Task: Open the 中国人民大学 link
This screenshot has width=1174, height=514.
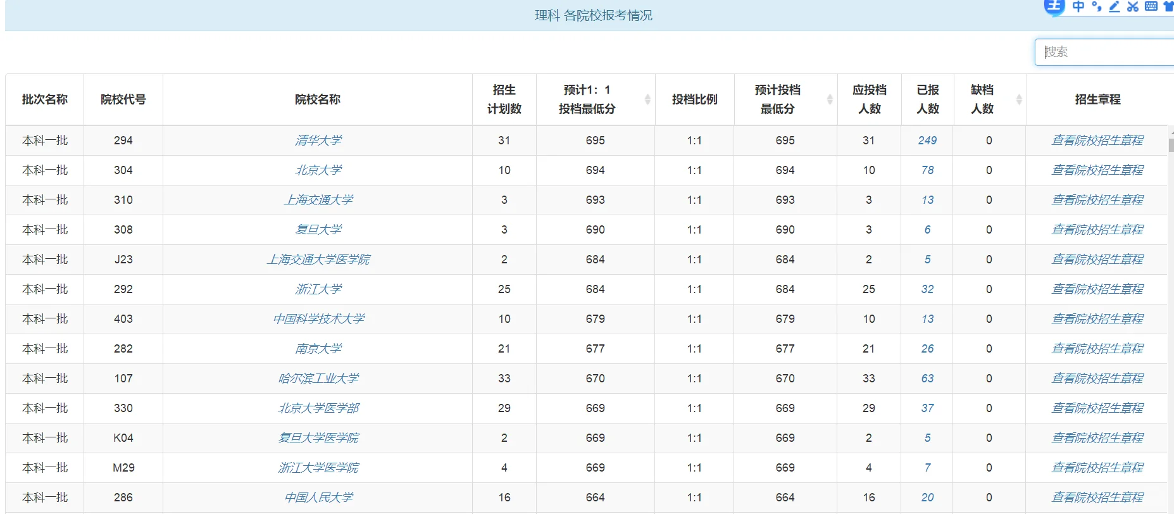Action: tap(318, 498)
